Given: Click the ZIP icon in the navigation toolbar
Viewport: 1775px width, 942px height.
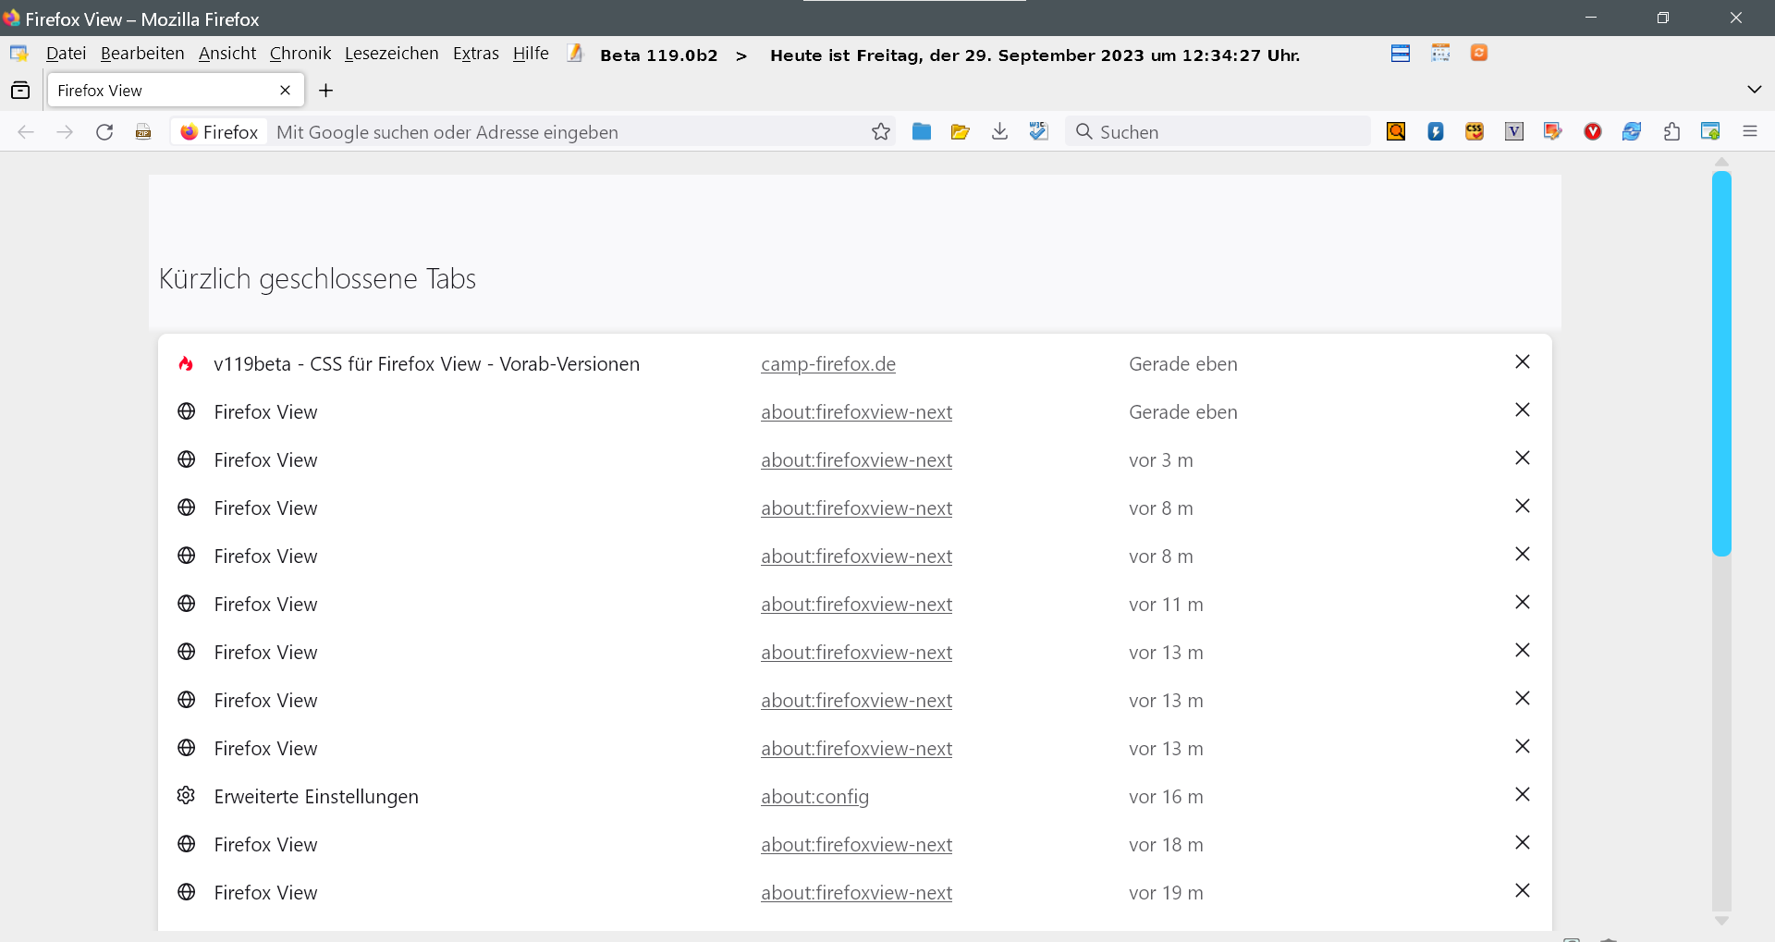Looking at the screenshot, I should click(143, 132).
